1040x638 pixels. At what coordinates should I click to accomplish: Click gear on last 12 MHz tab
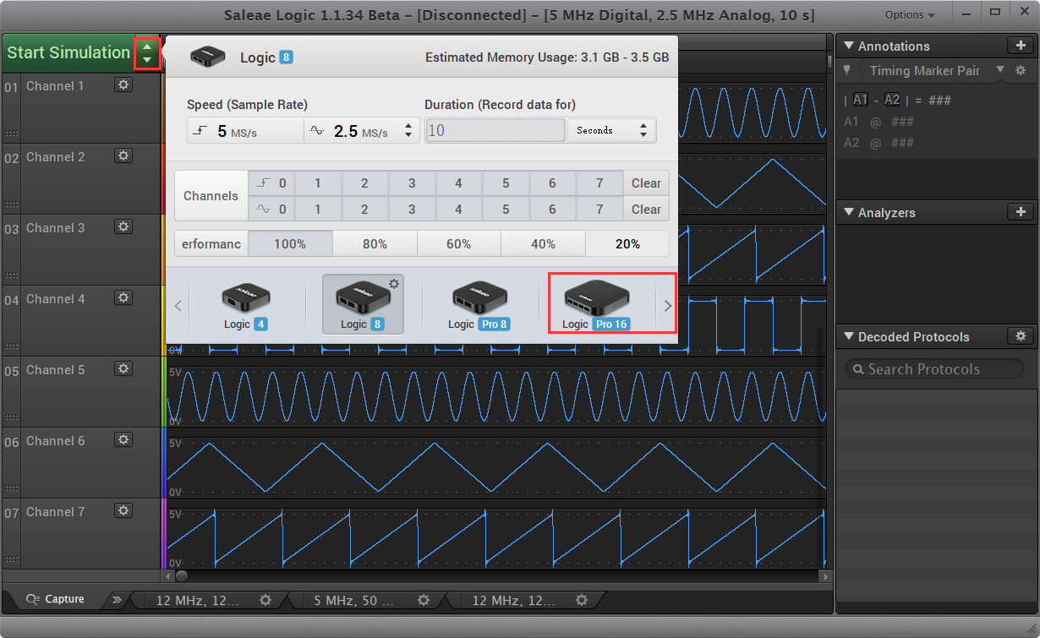[582, 600]
